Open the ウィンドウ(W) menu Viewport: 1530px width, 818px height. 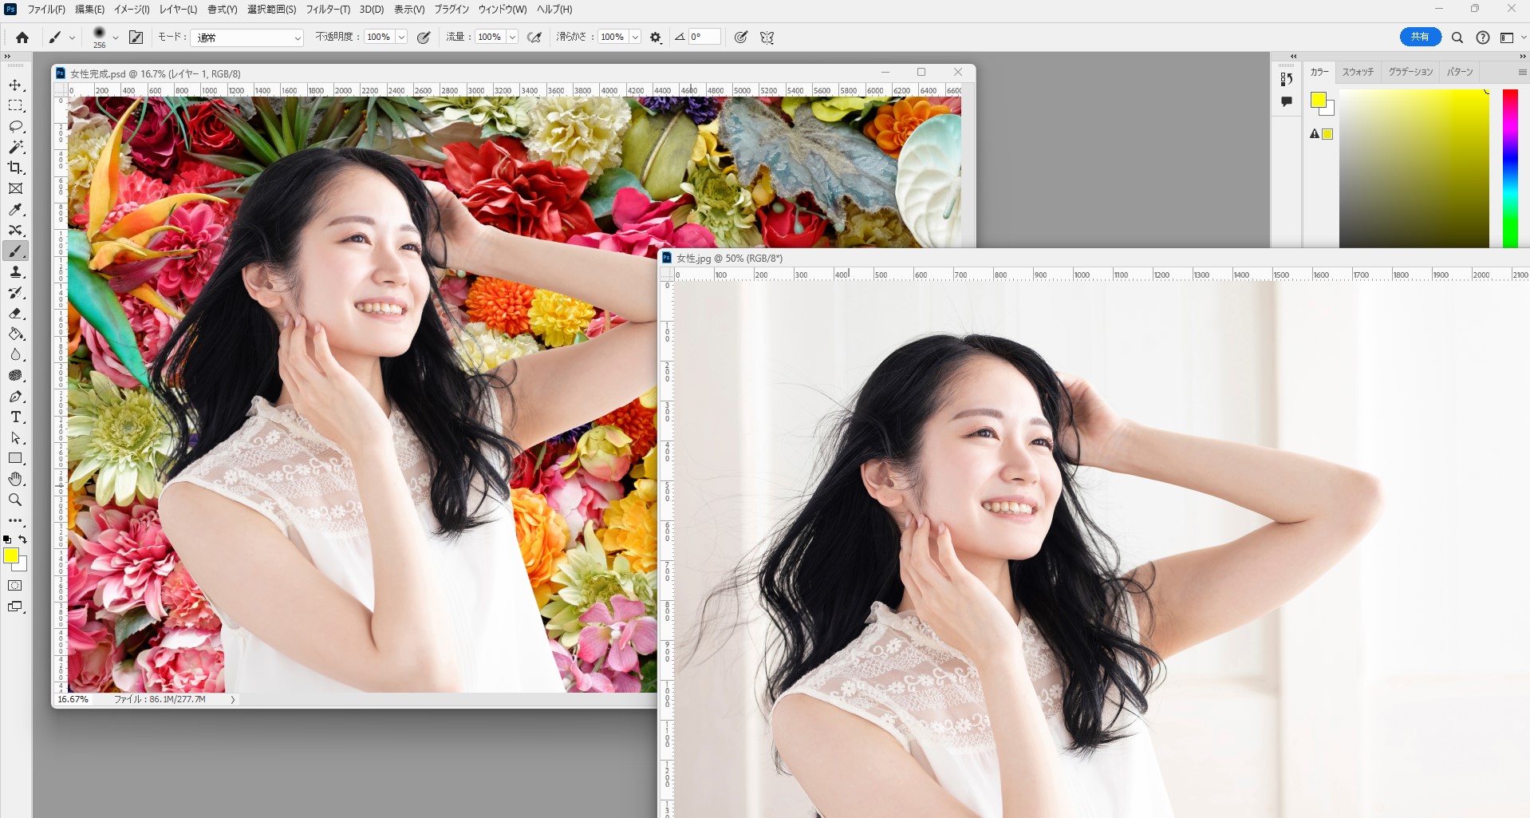pyautogui.click(x=503, y=10)
